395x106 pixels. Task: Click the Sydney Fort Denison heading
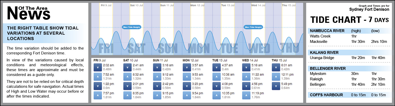369,9
